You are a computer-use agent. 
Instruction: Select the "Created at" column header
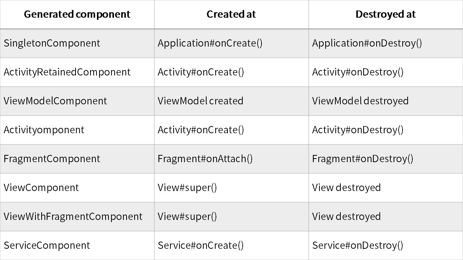tap(231, 14)
